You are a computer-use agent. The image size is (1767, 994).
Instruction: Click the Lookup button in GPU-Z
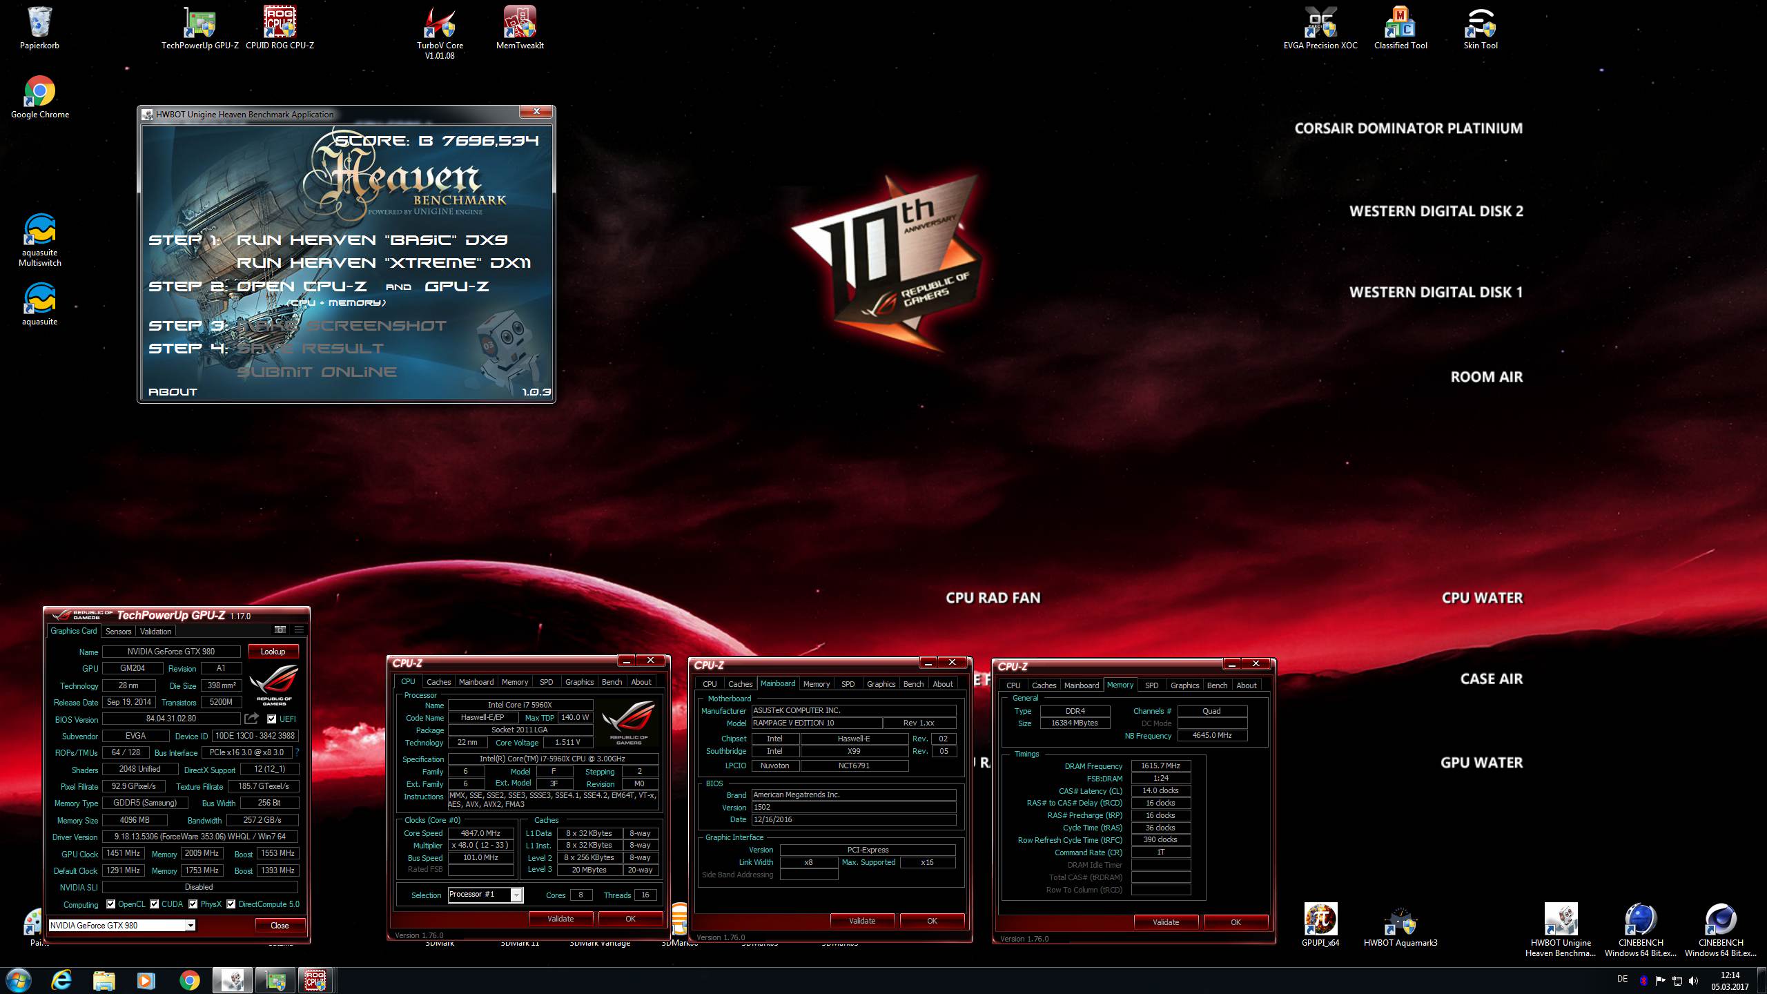pos(273,652)
